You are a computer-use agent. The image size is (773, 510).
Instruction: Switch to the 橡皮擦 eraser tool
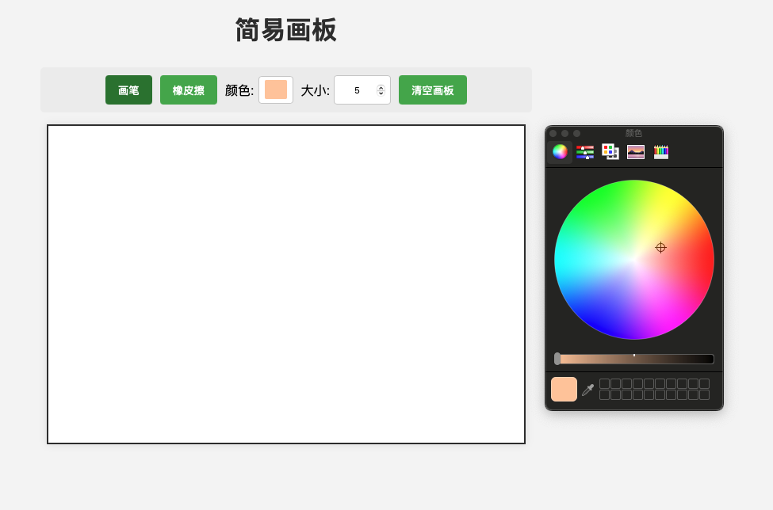coord(189,90)
